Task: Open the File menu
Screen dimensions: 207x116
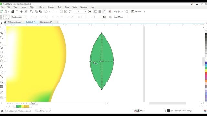Action: point(2,7)
